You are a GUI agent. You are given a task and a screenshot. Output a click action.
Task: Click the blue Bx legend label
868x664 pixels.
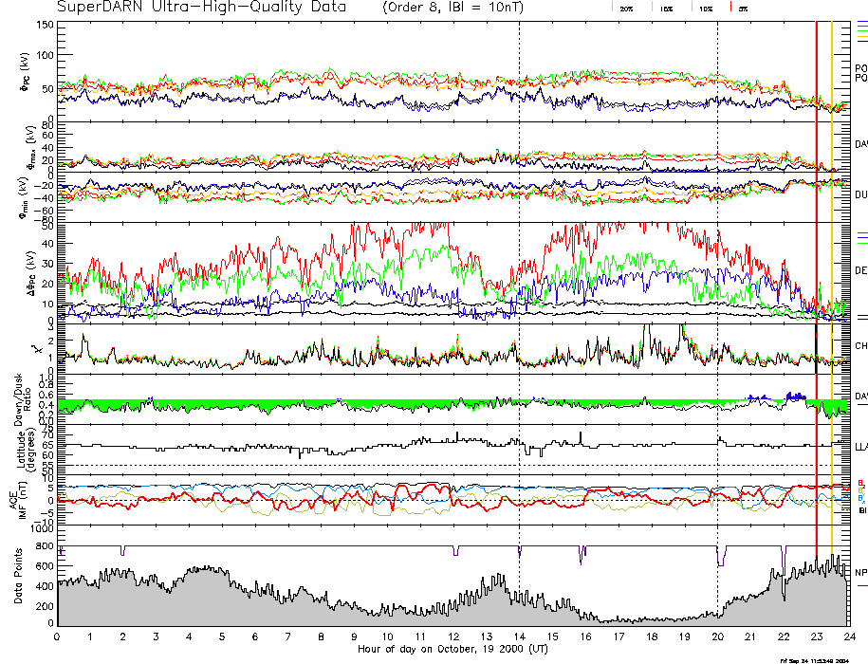pyautogui.click(x=860, y=498)
